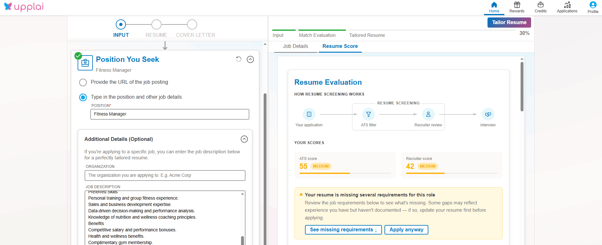This screenshot has width=602, height=245.
Task: Click the ATS score MEDIUM badge
Action: [x=321, y=166]
